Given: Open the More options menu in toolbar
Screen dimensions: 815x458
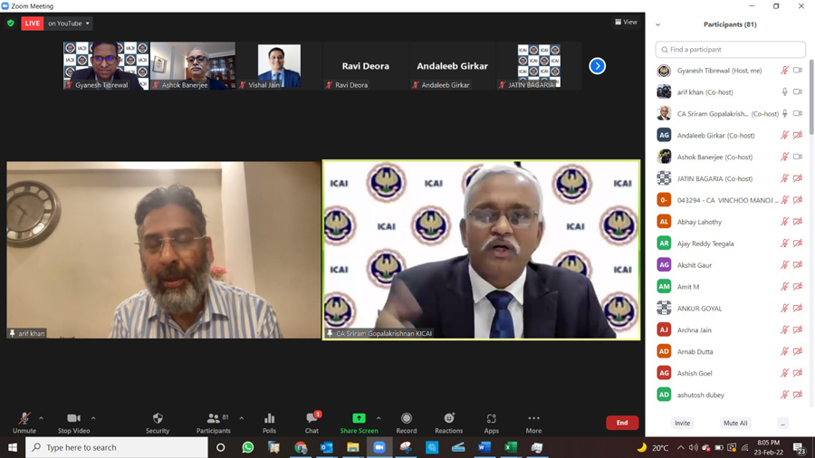Looking at the screenshot, I should point(533,423).
